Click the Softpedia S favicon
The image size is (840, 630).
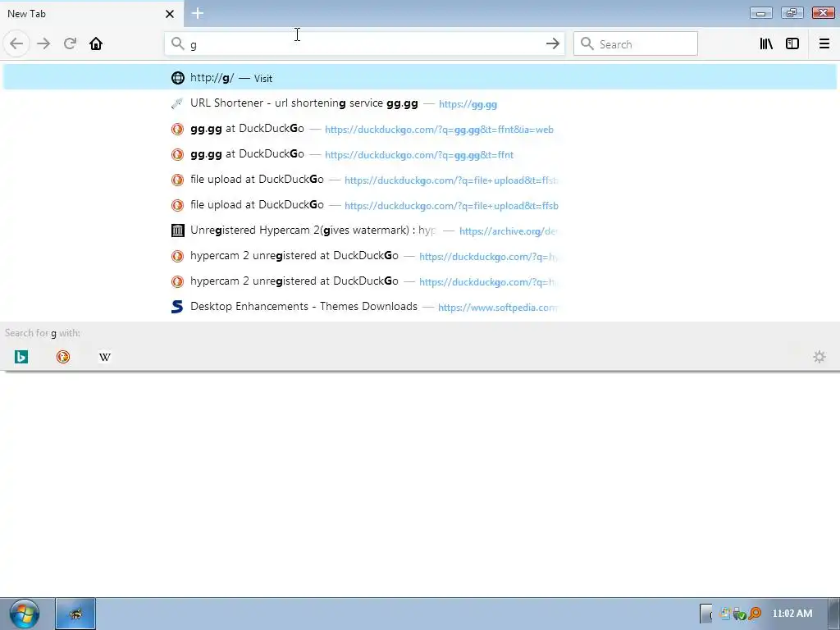(x=177, y=307)
